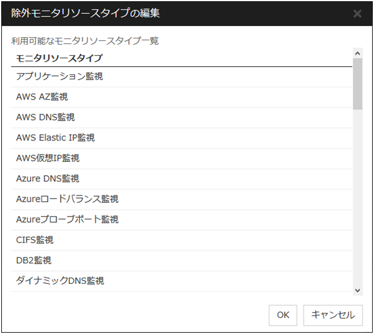Click the vertical scrollbar thumb
The image size is (374, 334).
357,83
